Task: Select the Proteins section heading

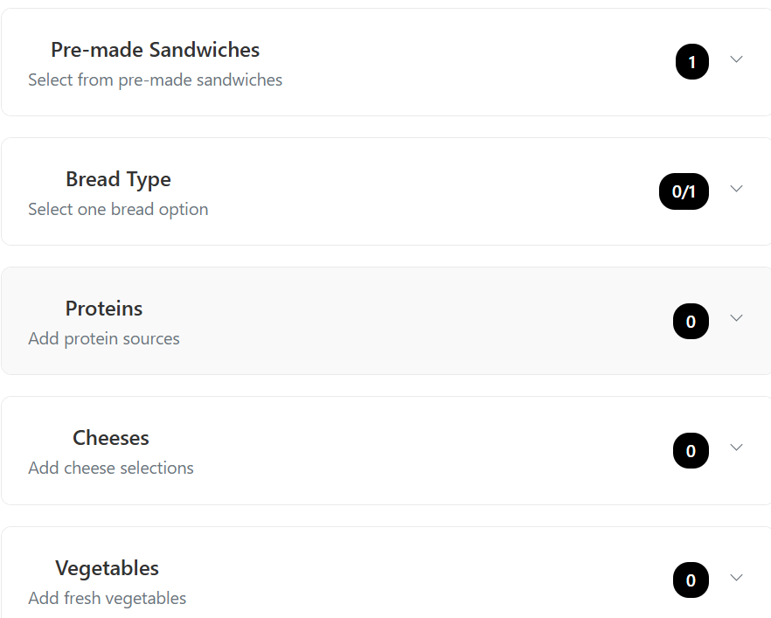Action: point(104,309)
